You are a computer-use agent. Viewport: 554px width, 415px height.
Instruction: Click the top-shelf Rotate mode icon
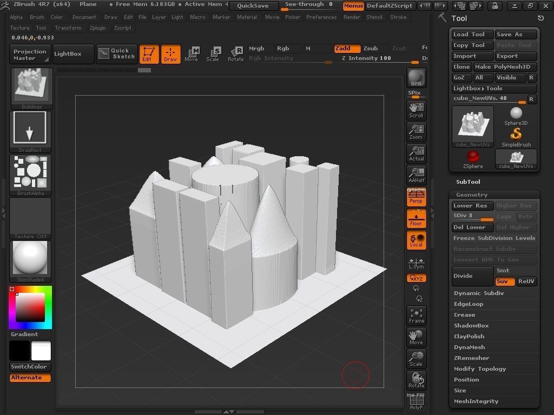pyautogui.click(x=236, y=54)
